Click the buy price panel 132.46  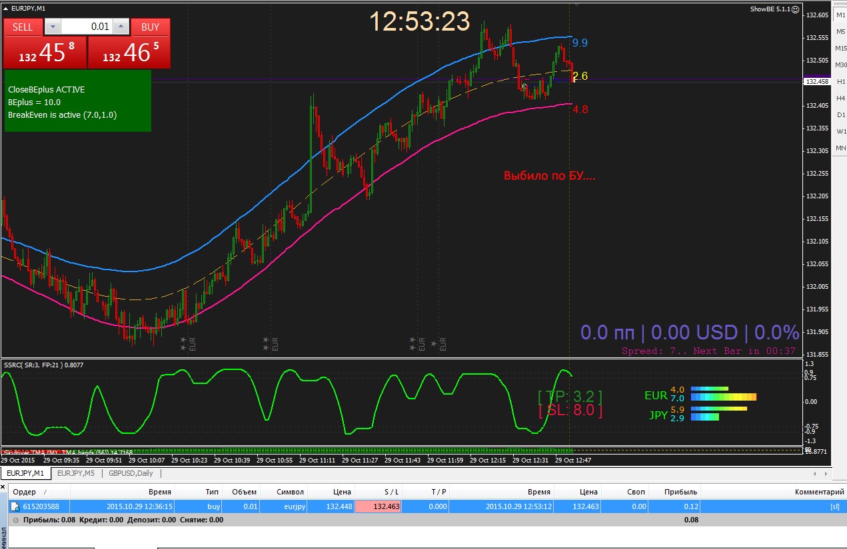[x=129, y=52]
